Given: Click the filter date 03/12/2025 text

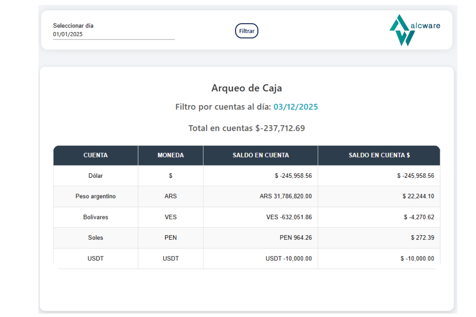Looking at the screenshot, I should point(295,107).
